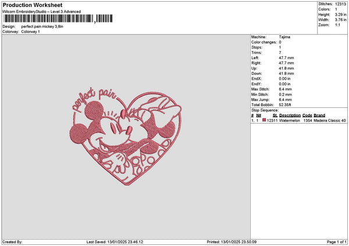Click the Zoom value 1:1
This screenshot has height=246, width=349.
[337, 25]
